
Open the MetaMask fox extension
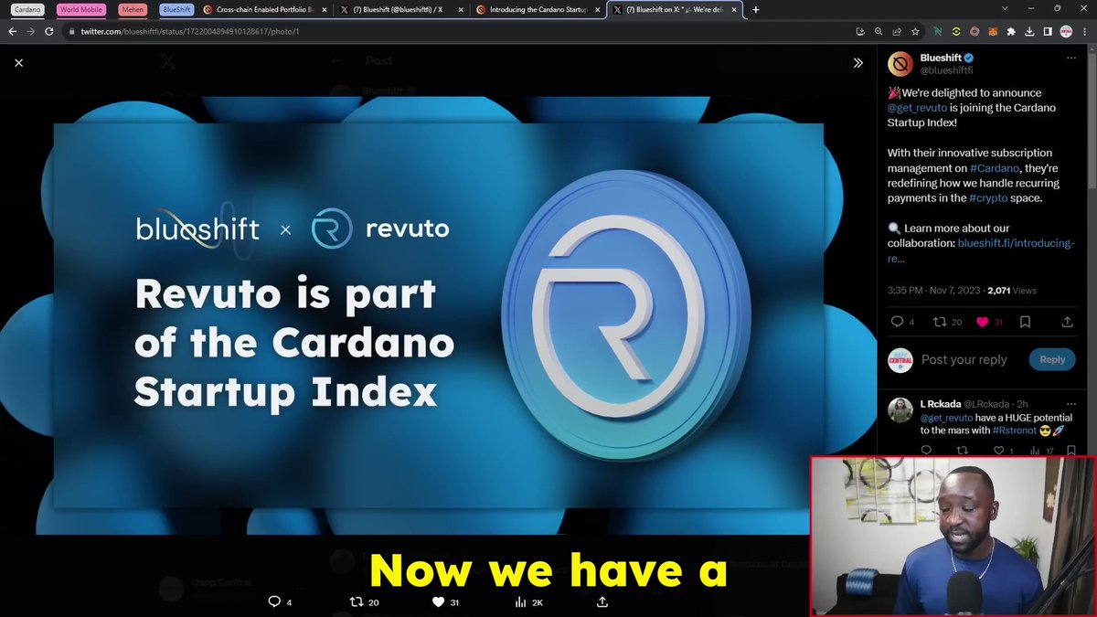993,31
